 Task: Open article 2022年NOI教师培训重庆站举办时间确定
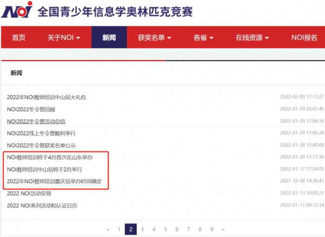(54, 181)
